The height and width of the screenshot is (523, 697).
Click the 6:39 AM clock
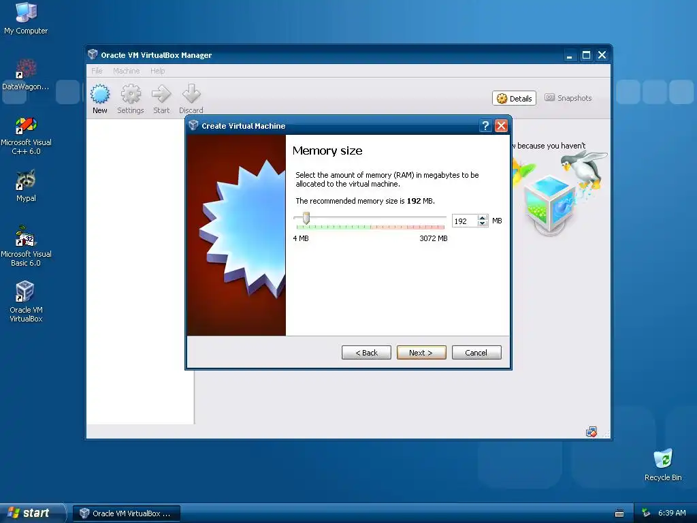(672, 513)
